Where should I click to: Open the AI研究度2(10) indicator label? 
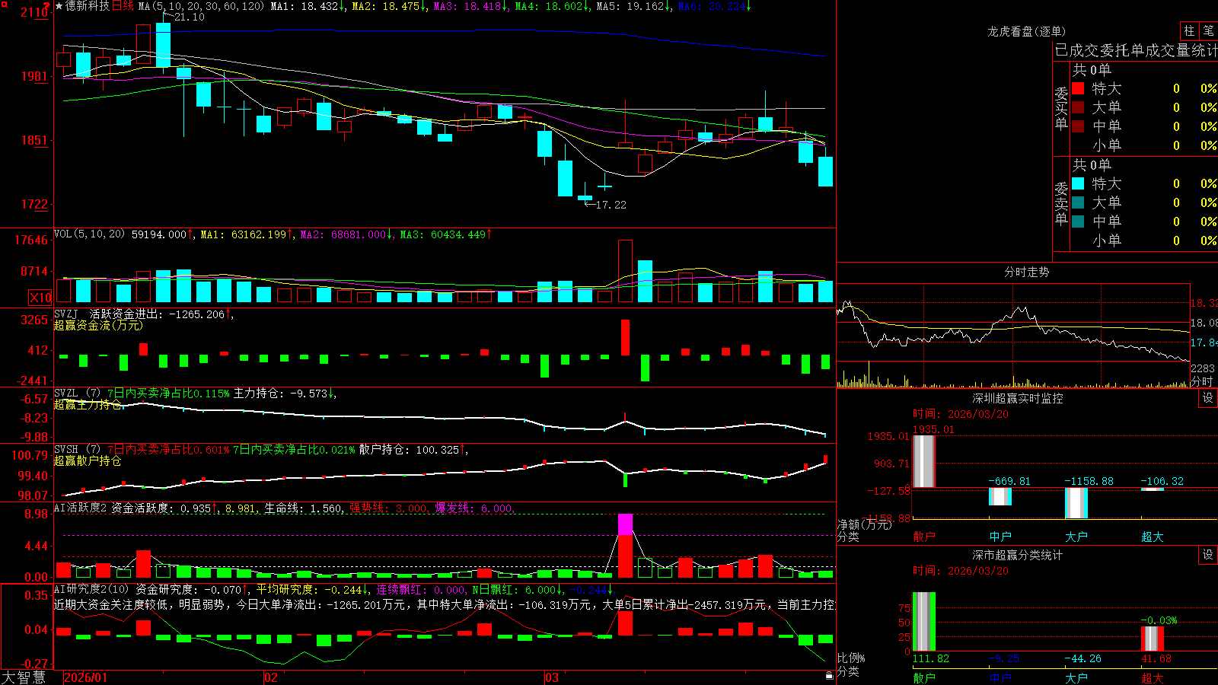click(91, 589)
